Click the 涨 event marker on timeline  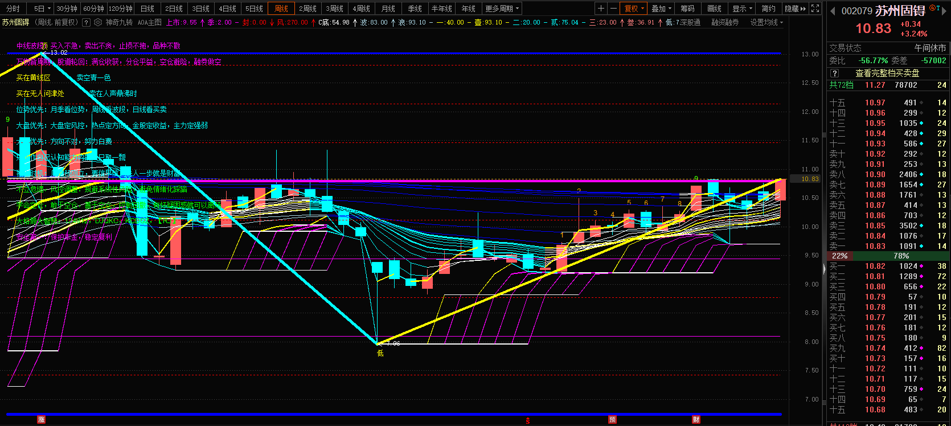point(41,420)
